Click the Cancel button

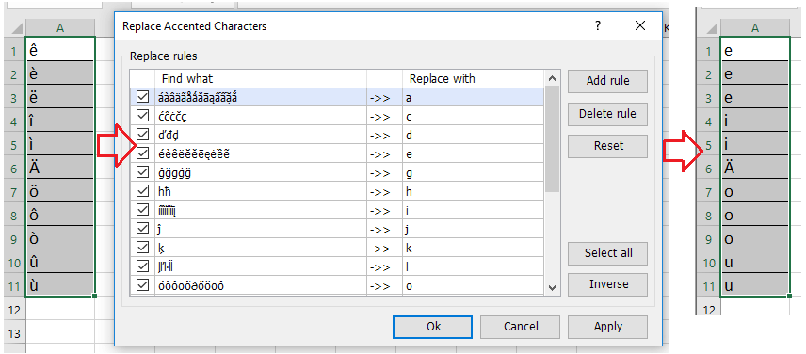click(x=520, y=327)
